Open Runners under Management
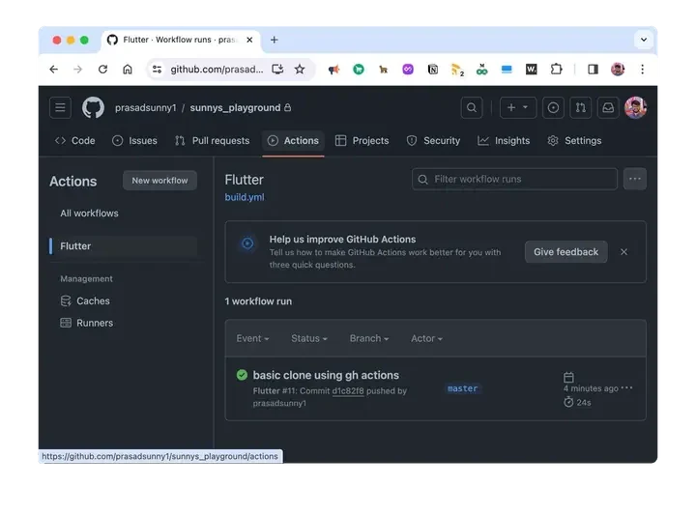 point(87,323)
